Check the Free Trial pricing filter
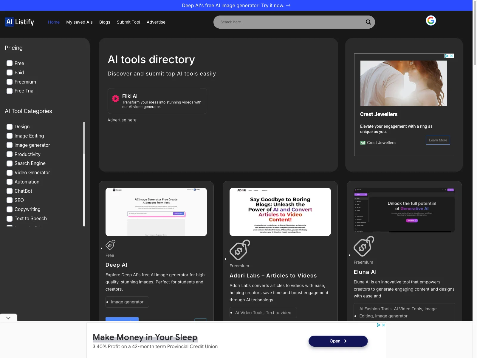477x358 pixels. (10, 91)
